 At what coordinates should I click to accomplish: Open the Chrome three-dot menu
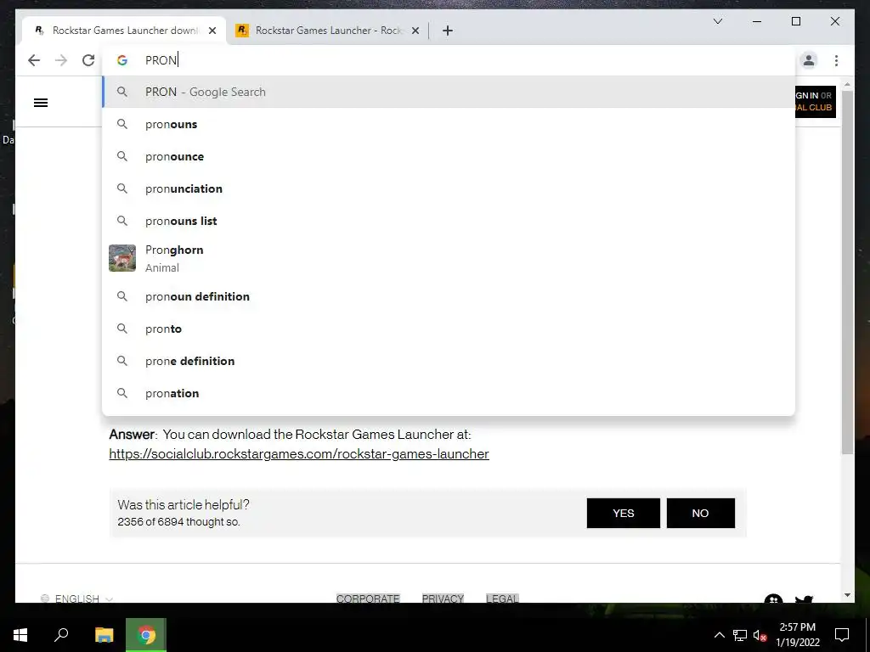click(836, 60)
